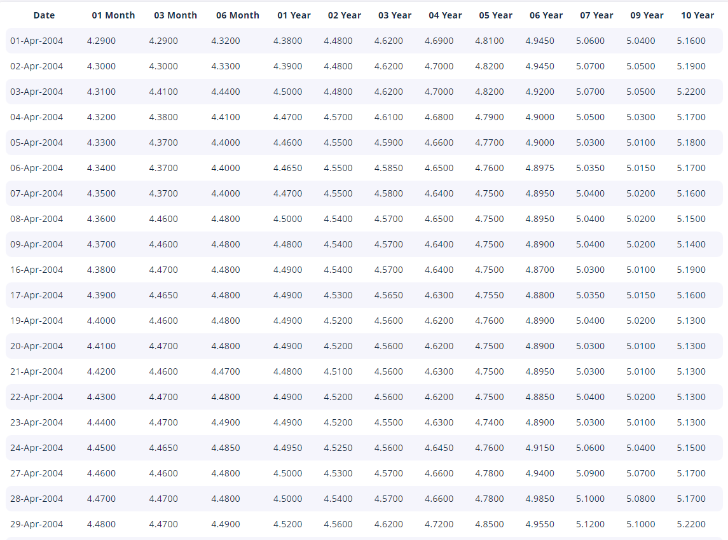Click the 06 Year column header
Screen dimensions: 728x540
[546, 15]
